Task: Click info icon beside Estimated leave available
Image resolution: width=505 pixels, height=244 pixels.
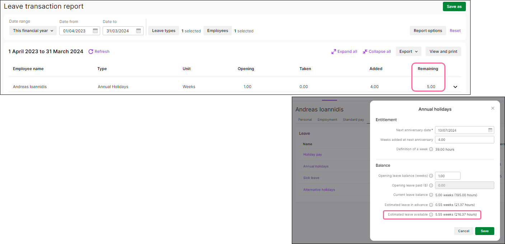Action: pyautogui.click(x=431, y=215)
